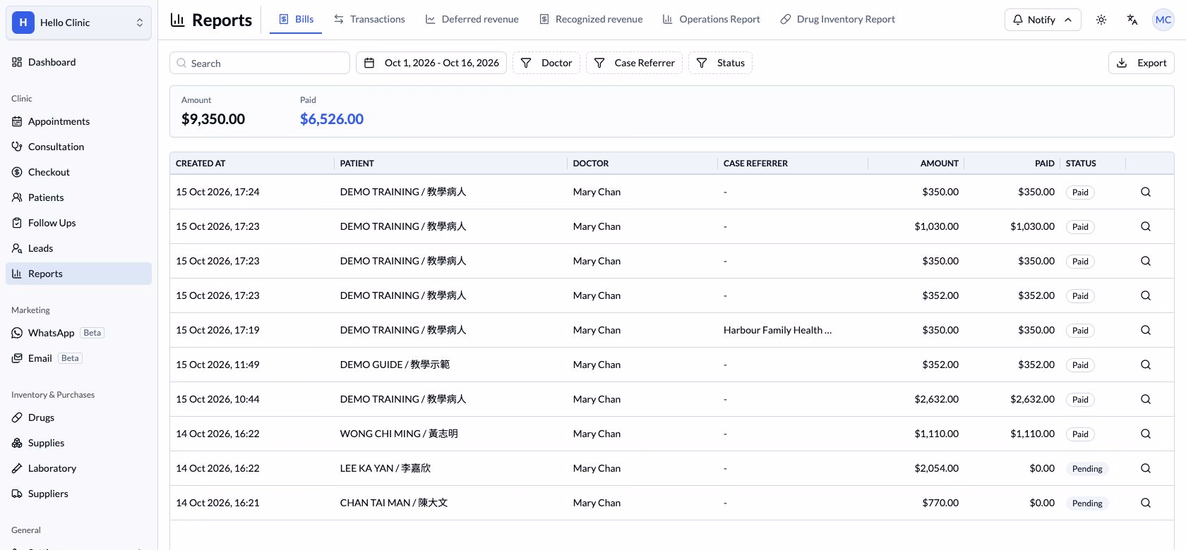Open the Checkout section

point(78,172)
